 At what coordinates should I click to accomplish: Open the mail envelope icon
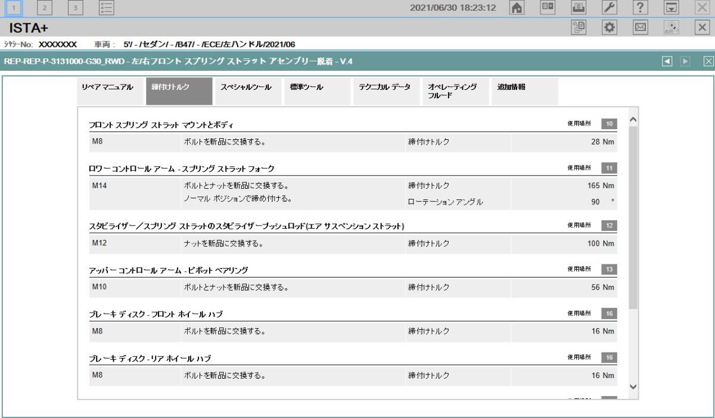click(642, 27)
